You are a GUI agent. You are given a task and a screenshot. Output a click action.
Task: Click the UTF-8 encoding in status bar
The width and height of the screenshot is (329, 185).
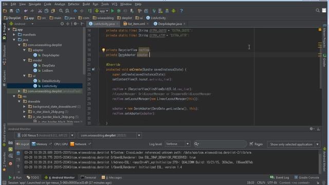[x=272, y=183]
